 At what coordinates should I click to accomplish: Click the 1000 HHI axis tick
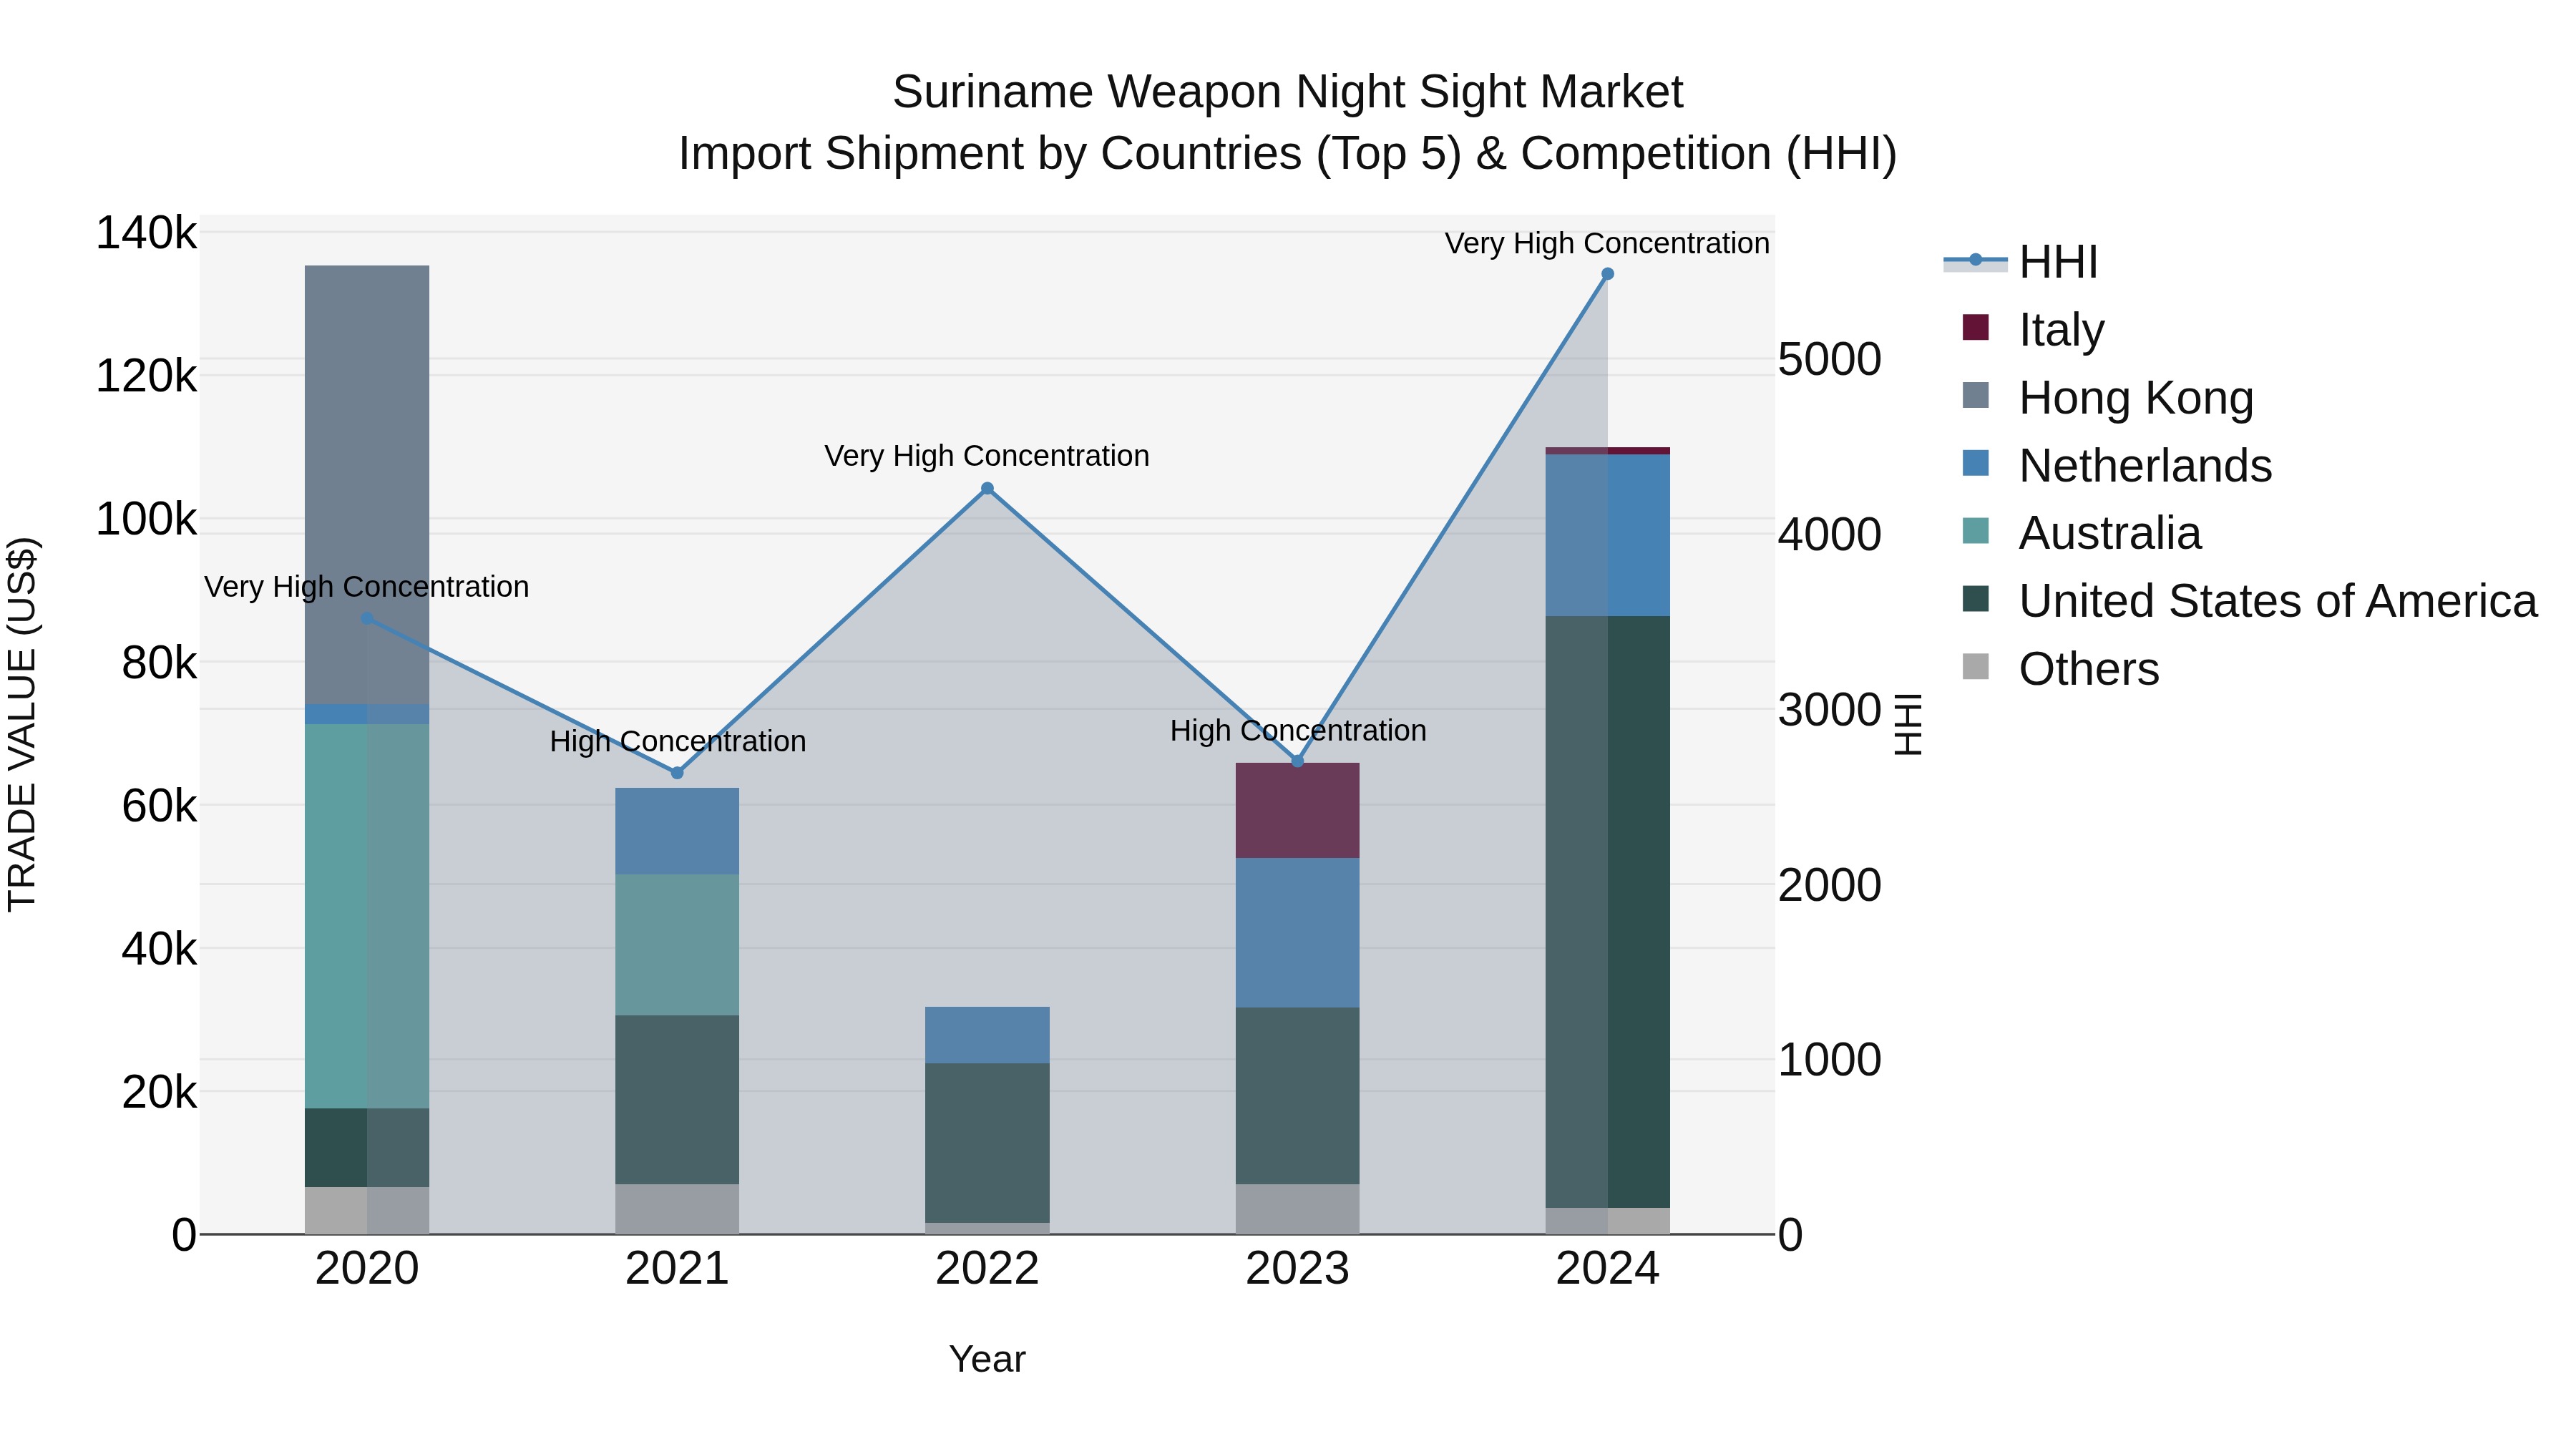1830,1060
